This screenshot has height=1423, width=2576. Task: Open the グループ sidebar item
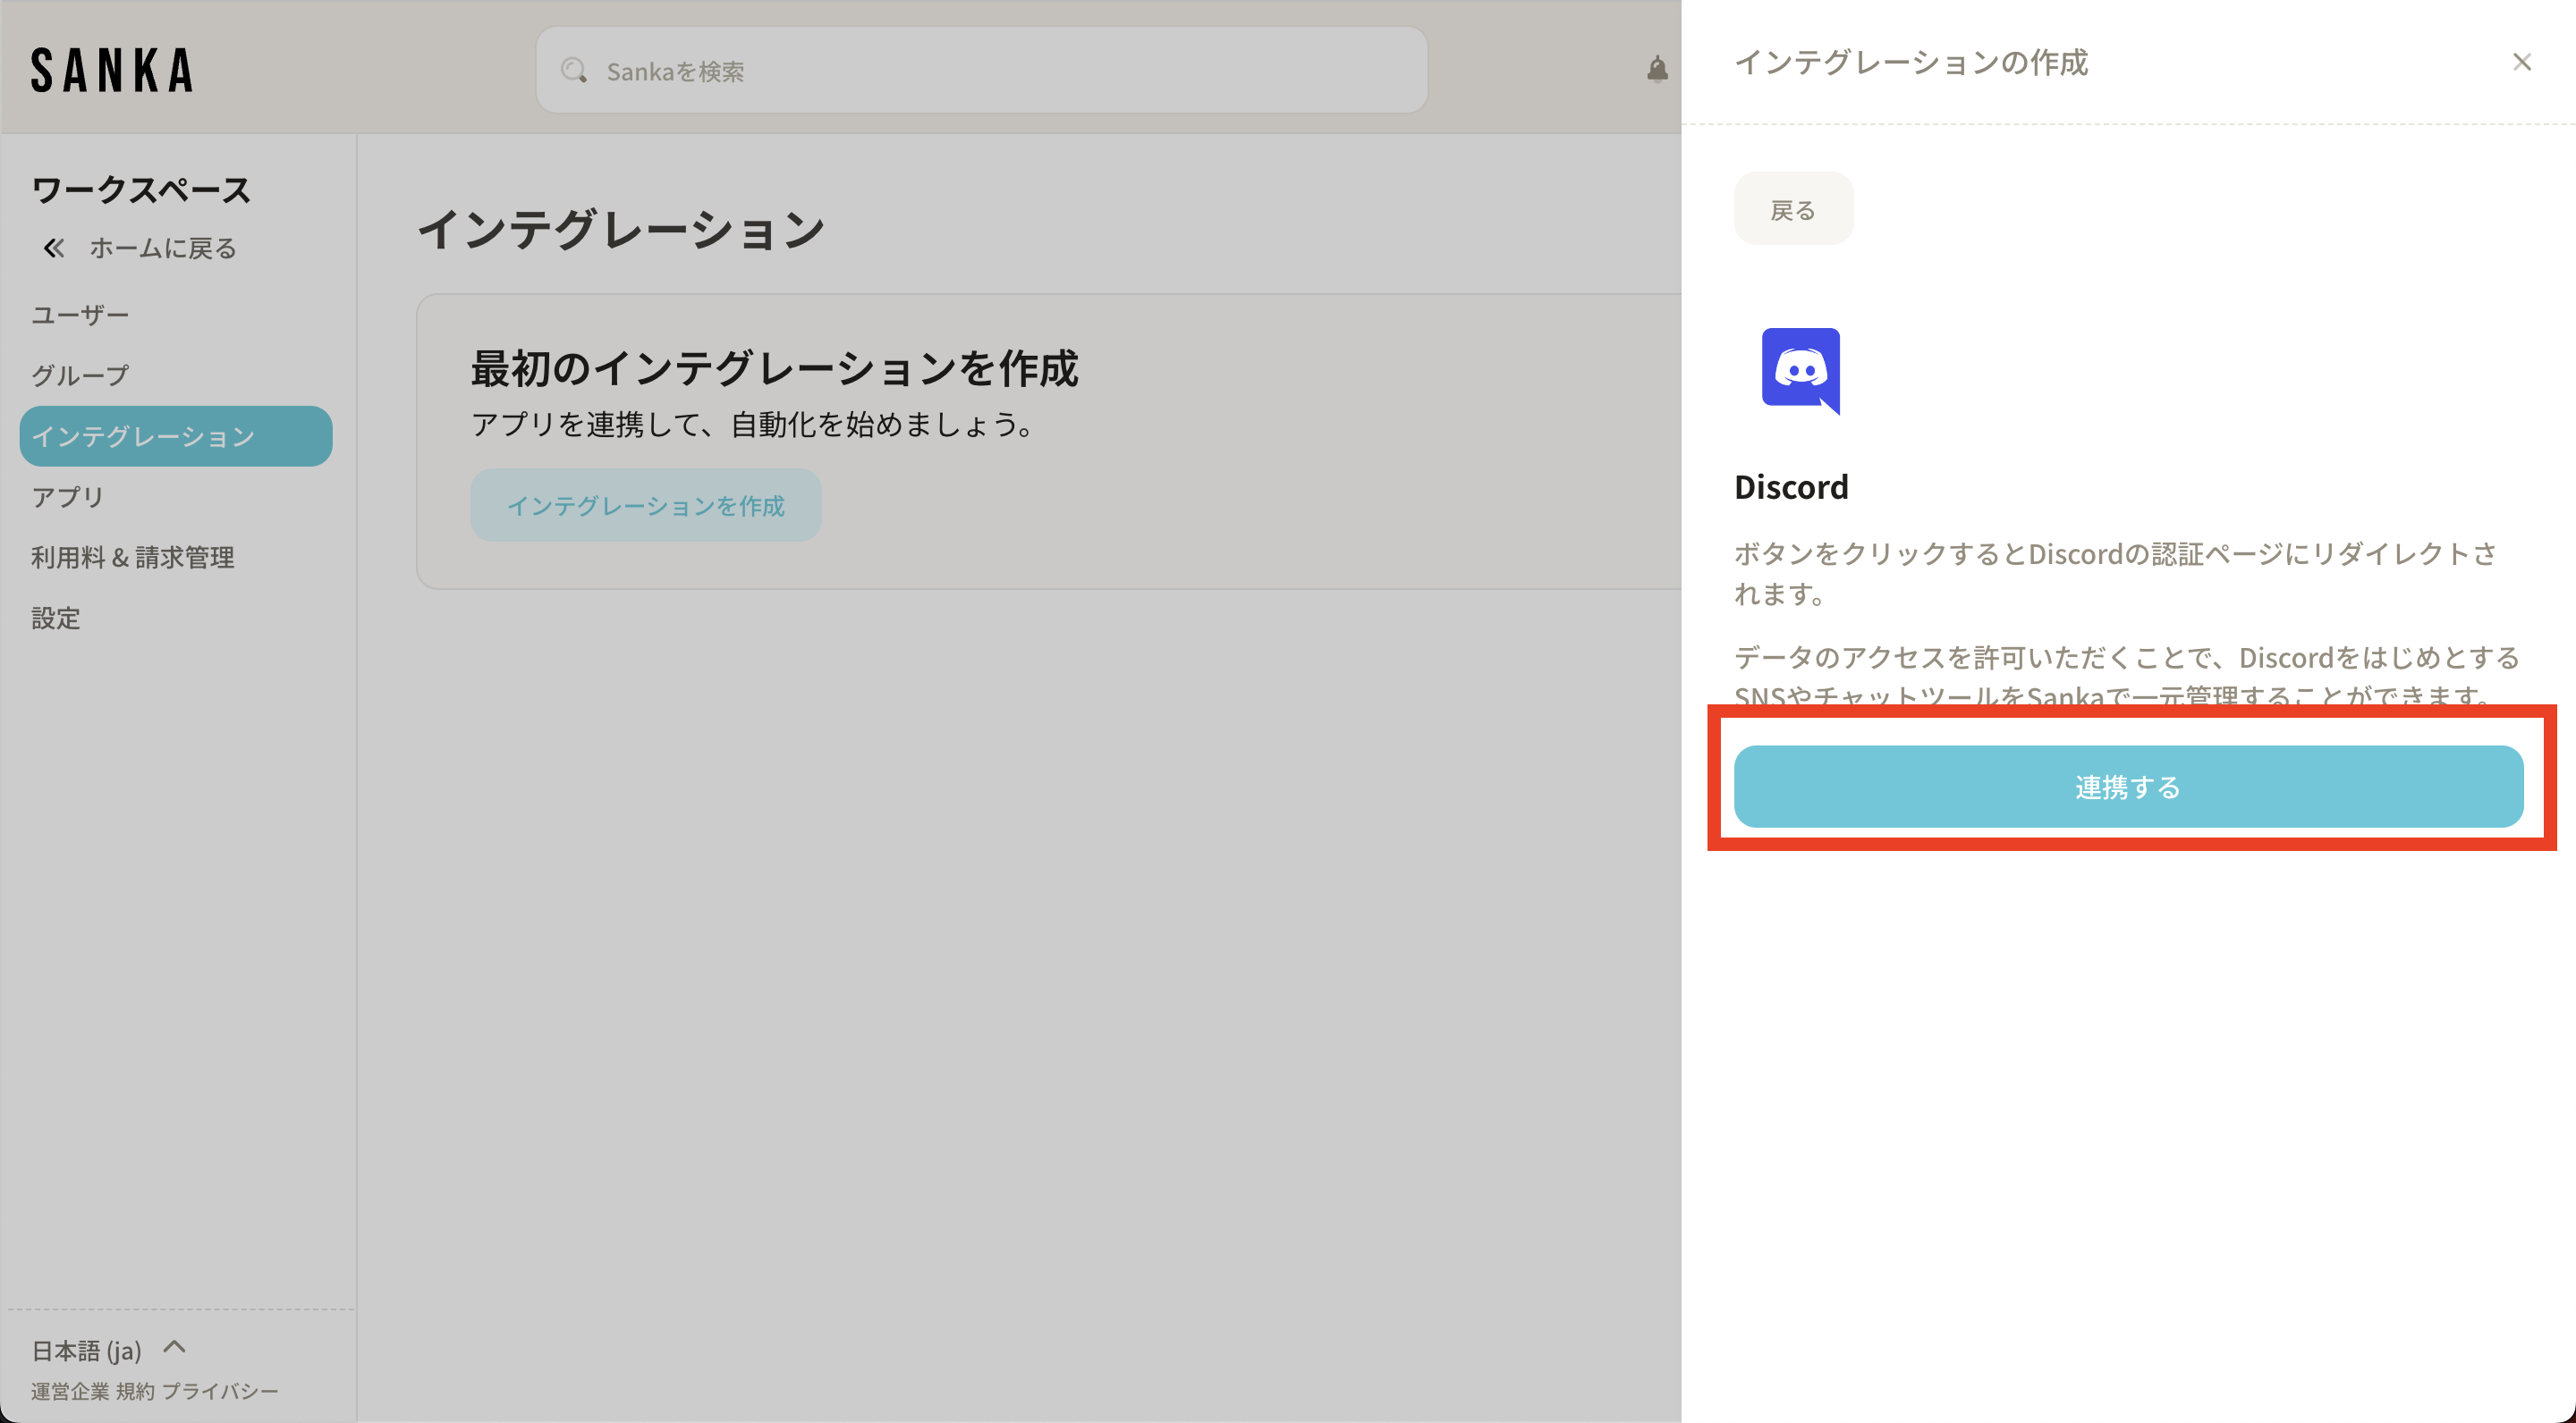(80, 375)
